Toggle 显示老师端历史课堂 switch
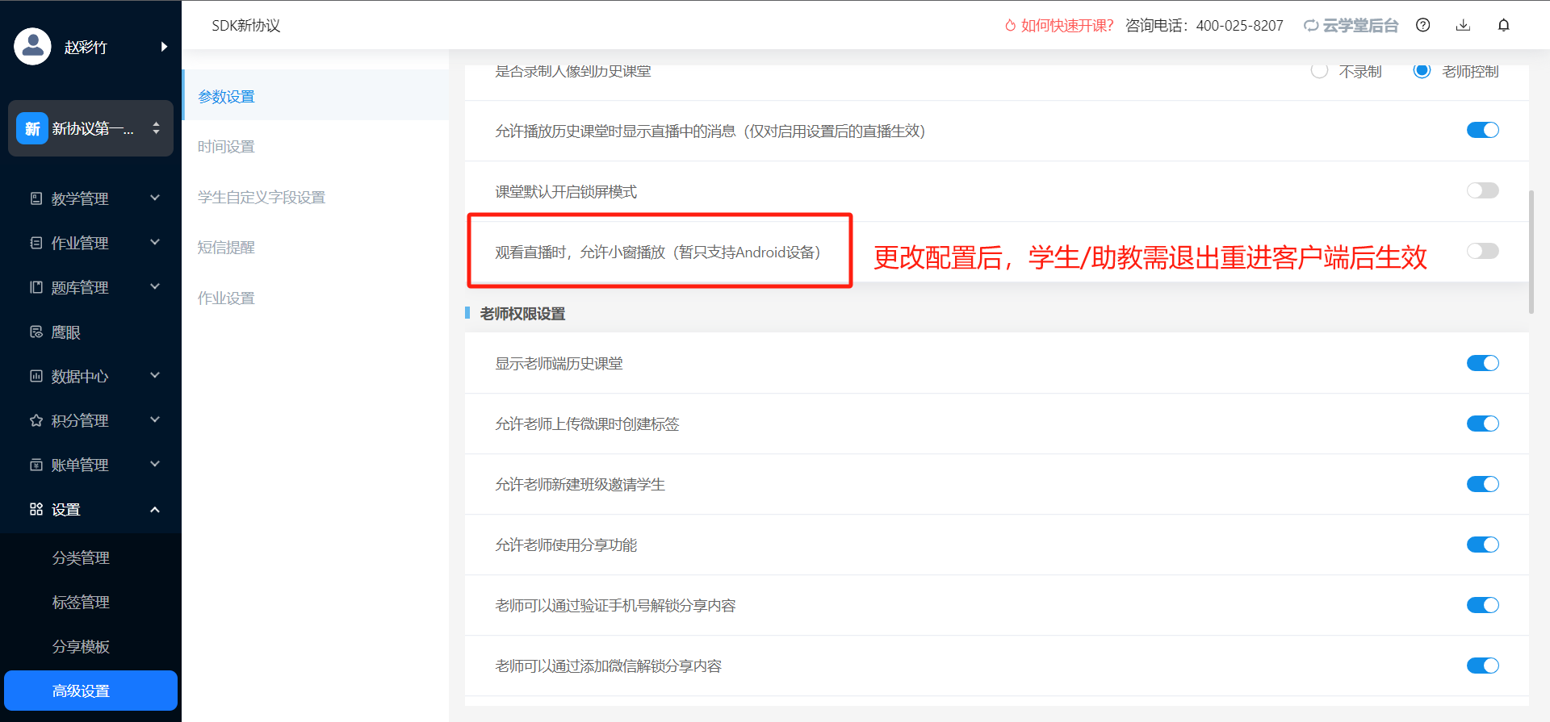This screenshot has height=722, width=1550. pyautogui.click(x=1483, y=363)
